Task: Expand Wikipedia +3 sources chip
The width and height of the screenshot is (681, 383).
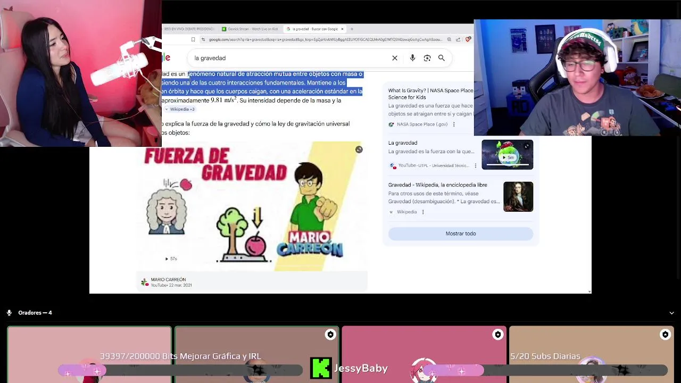Action: (180, 109)
